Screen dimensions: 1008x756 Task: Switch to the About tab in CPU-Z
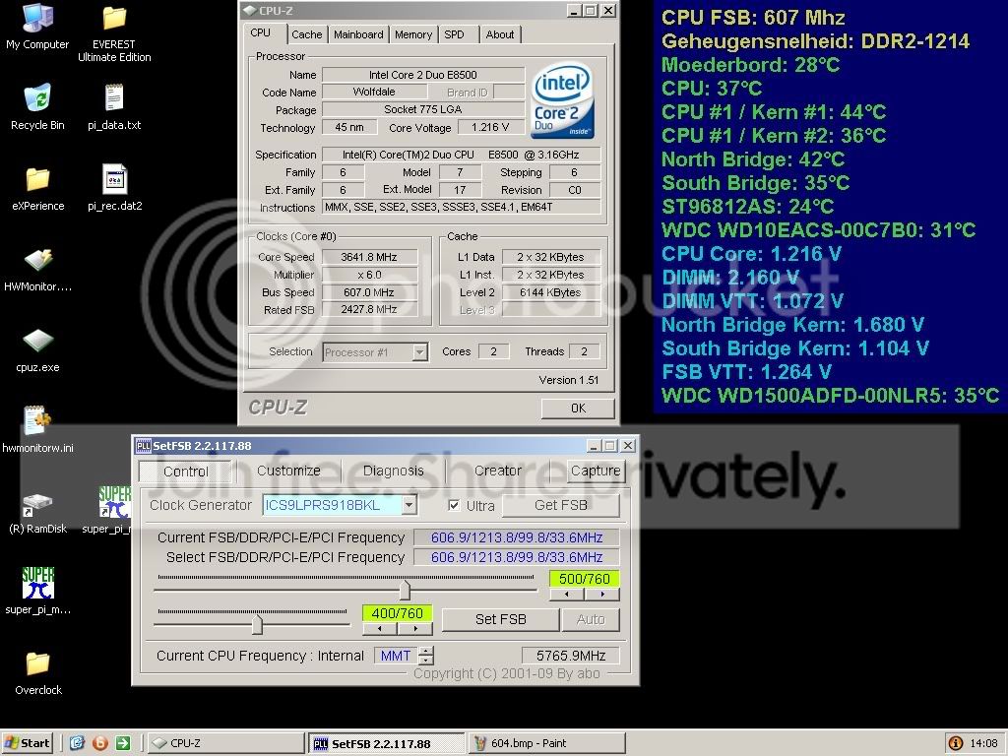point(500,34)
